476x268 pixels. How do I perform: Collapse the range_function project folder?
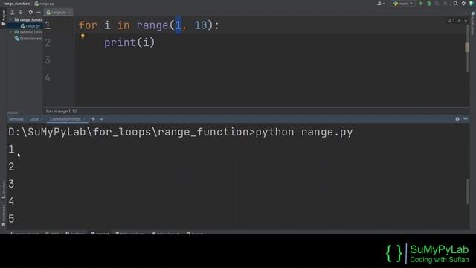(x=10, y=20)
